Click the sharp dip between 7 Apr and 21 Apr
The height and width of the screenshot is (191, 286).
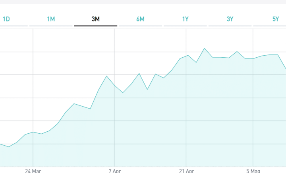pyautogui.click(x=147, y=89)
